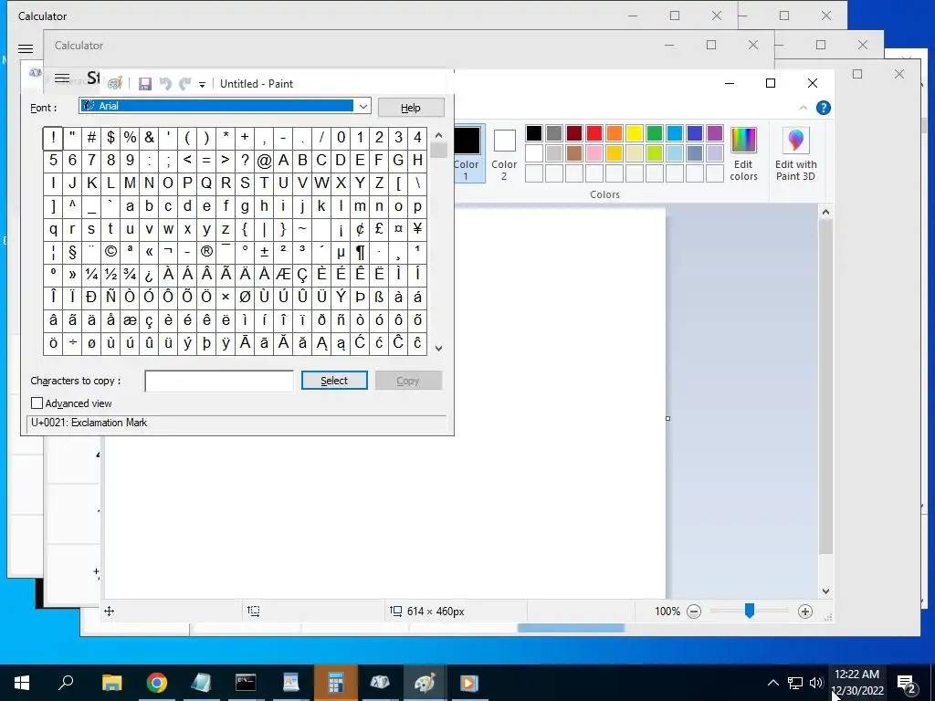Select the ¶ pilcrow character cell
The height and width of the screenshot is (701, 935).
click(360, 252)
